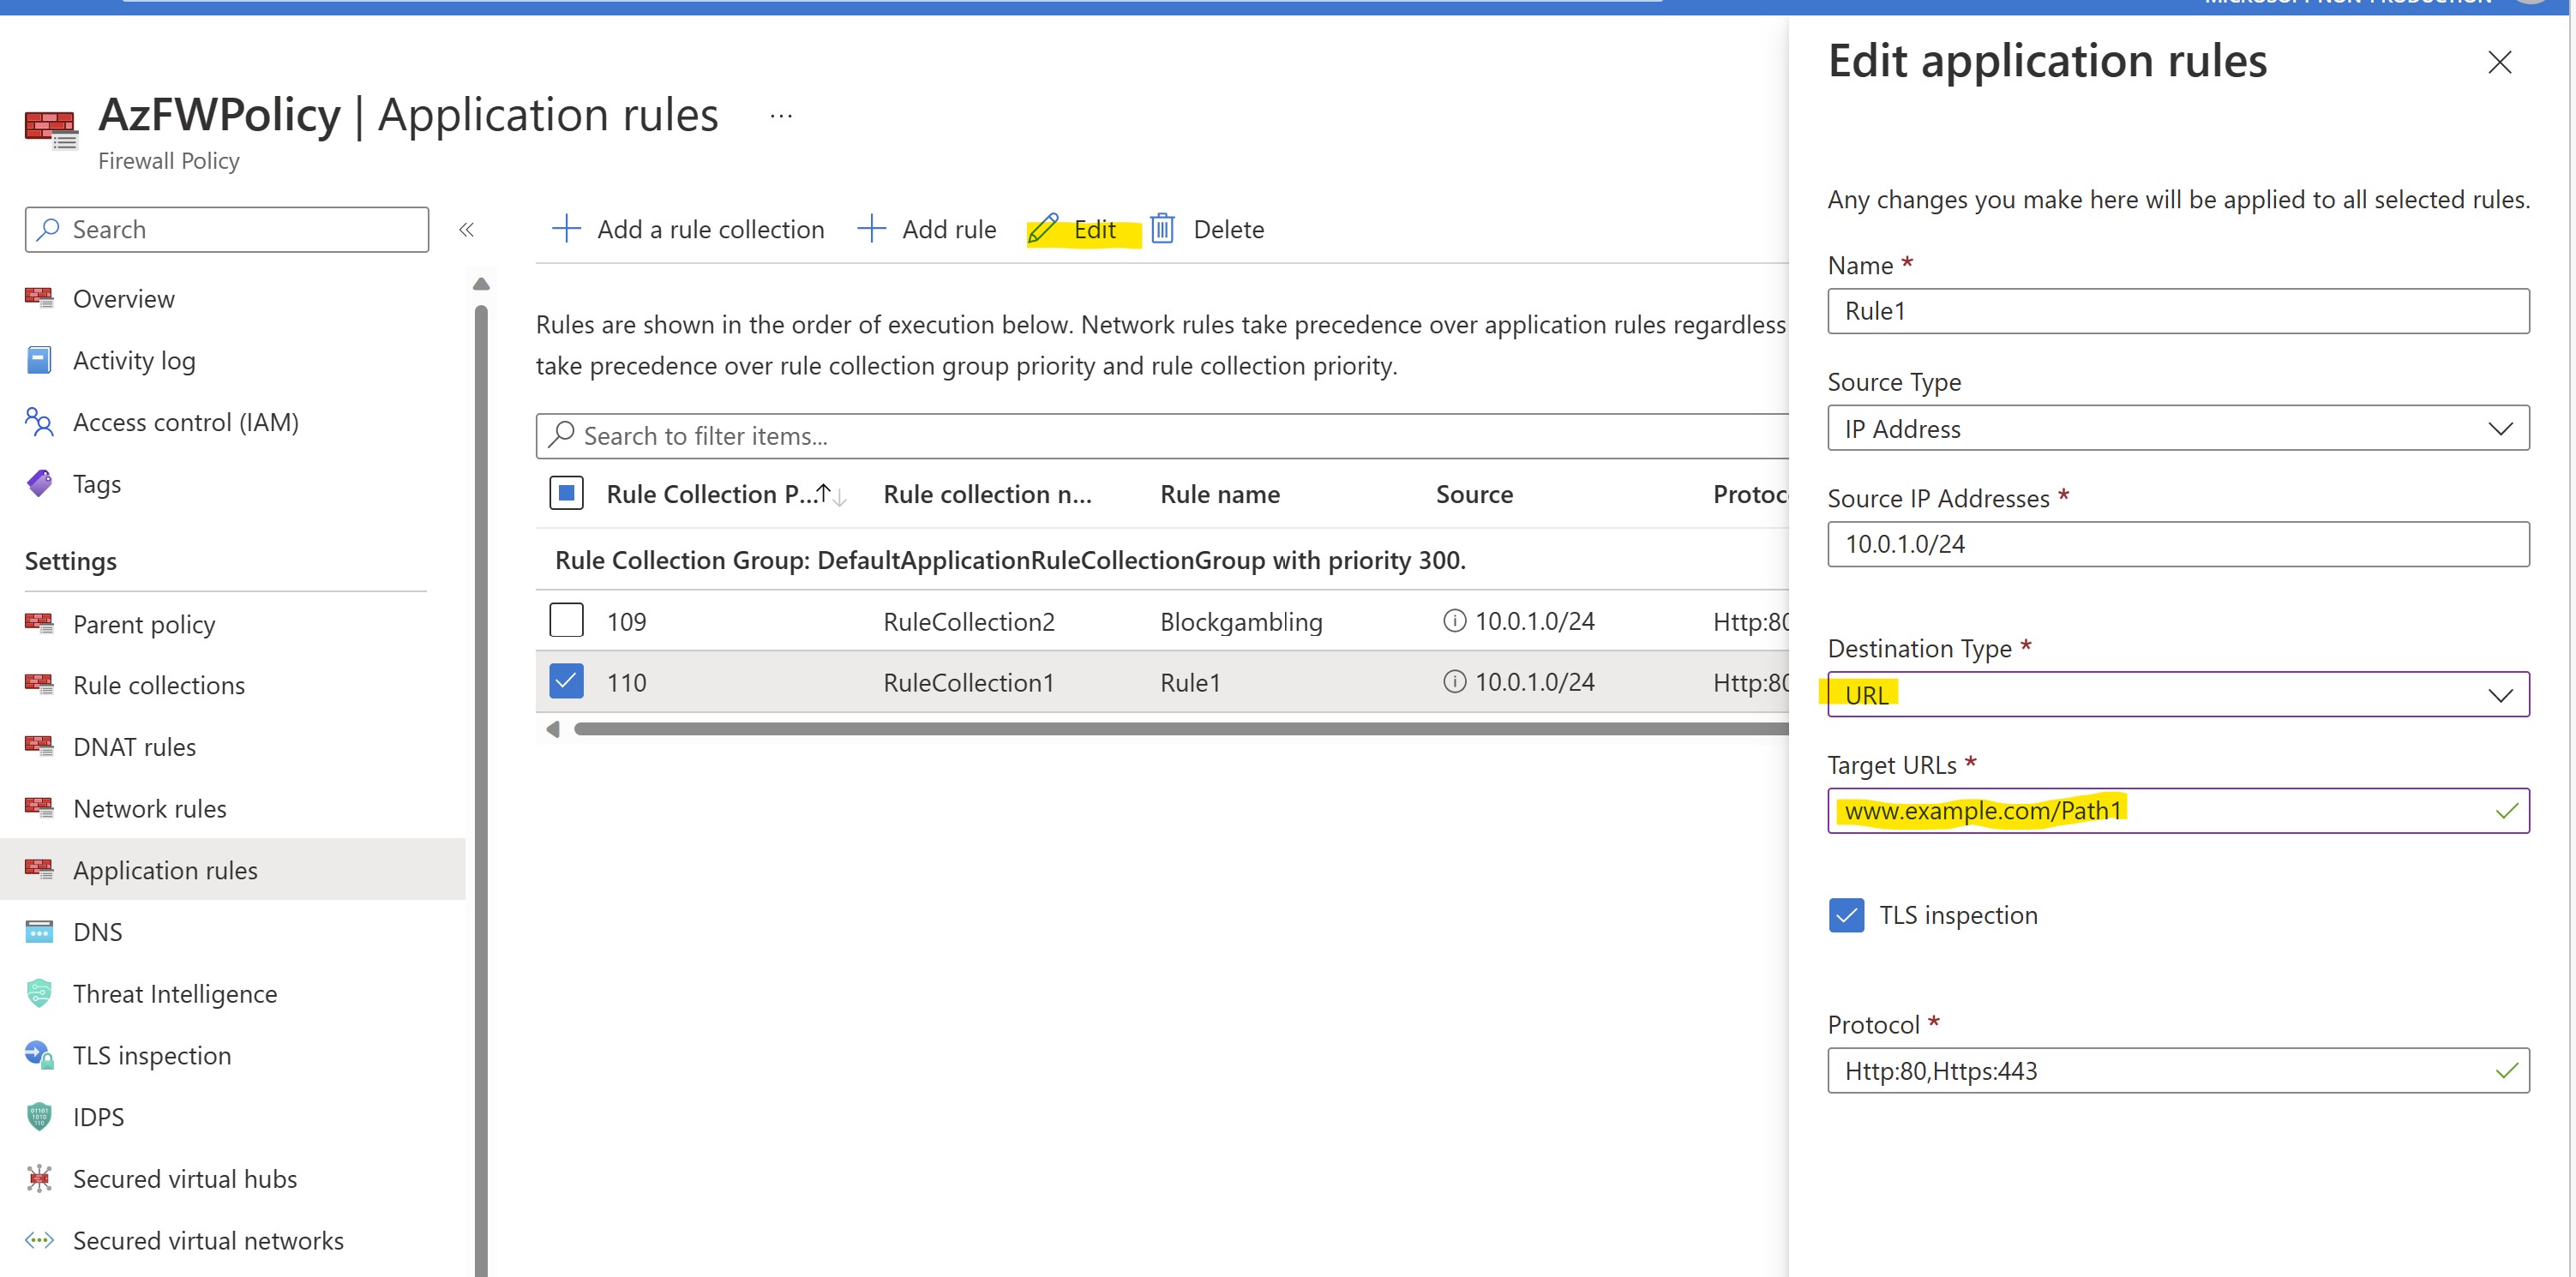Open Activity log from sidebar icon
Screen dimensions: 2576x1277
(39, 361)
